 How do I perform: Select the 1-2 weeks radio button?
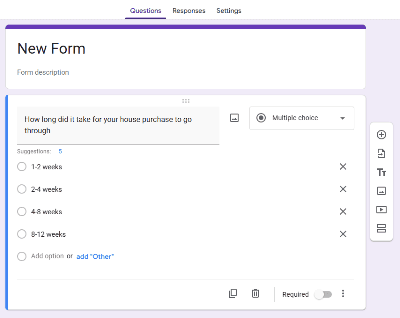pos(22,167)
